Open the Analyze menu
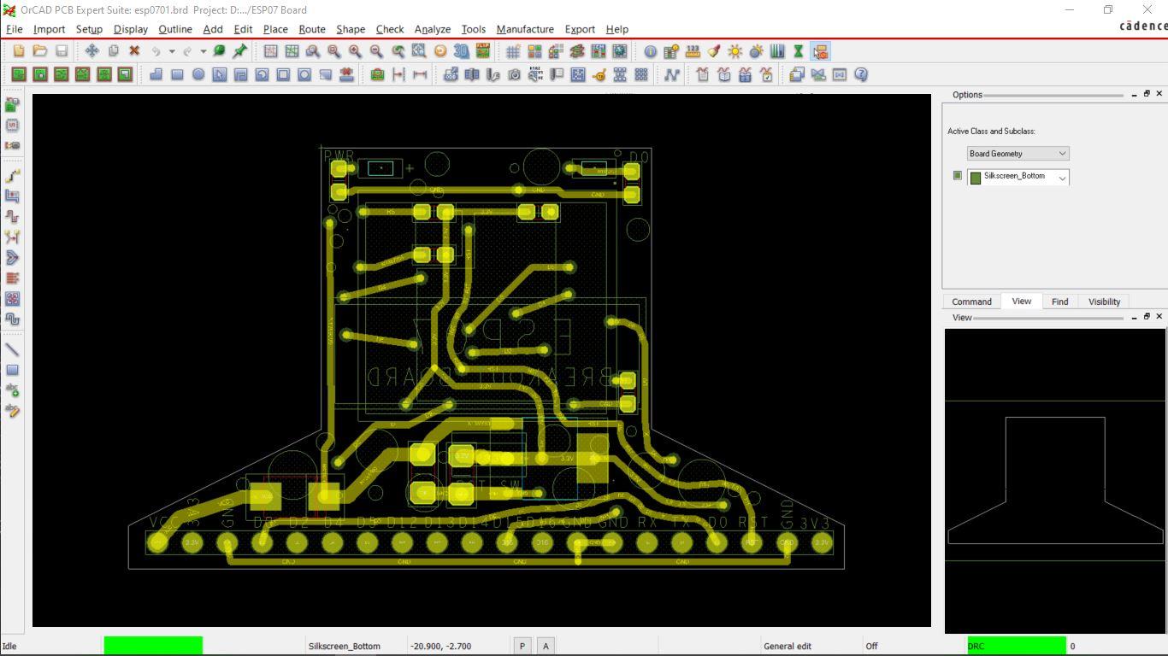Screen dimensions: 1168x656 pyautogui.click(x=432, y=29)
